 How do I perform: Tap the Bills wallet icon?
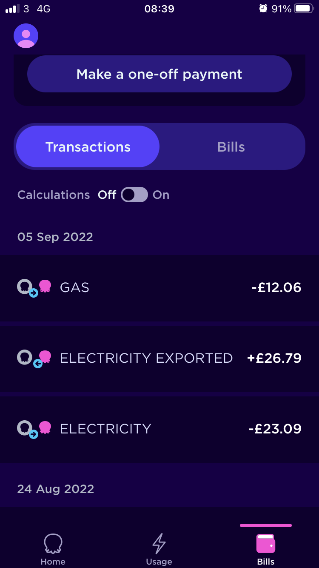point(266,543)
